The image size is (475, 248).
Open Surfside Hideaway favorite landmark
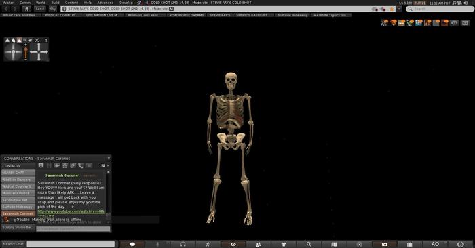(x=292, y=15)
